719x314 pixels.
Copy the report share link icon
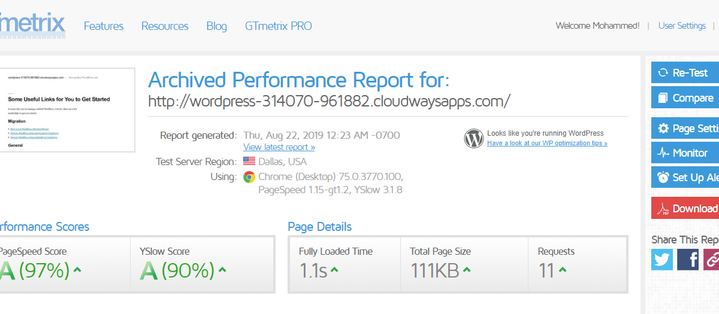[711, 260]
